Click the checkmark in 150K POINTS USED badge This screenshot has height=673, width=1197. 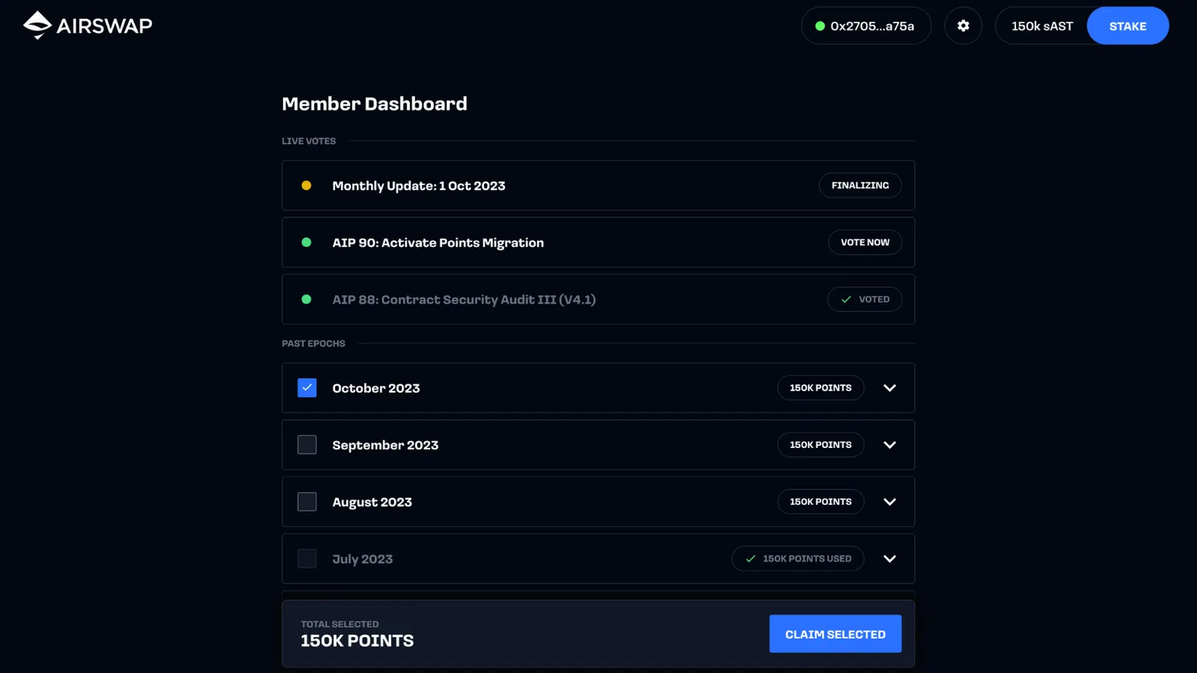click(750, 558)
